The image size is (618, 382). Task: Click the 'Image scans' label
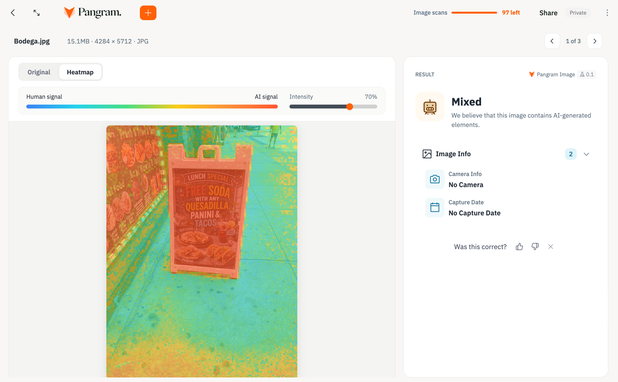430,13
